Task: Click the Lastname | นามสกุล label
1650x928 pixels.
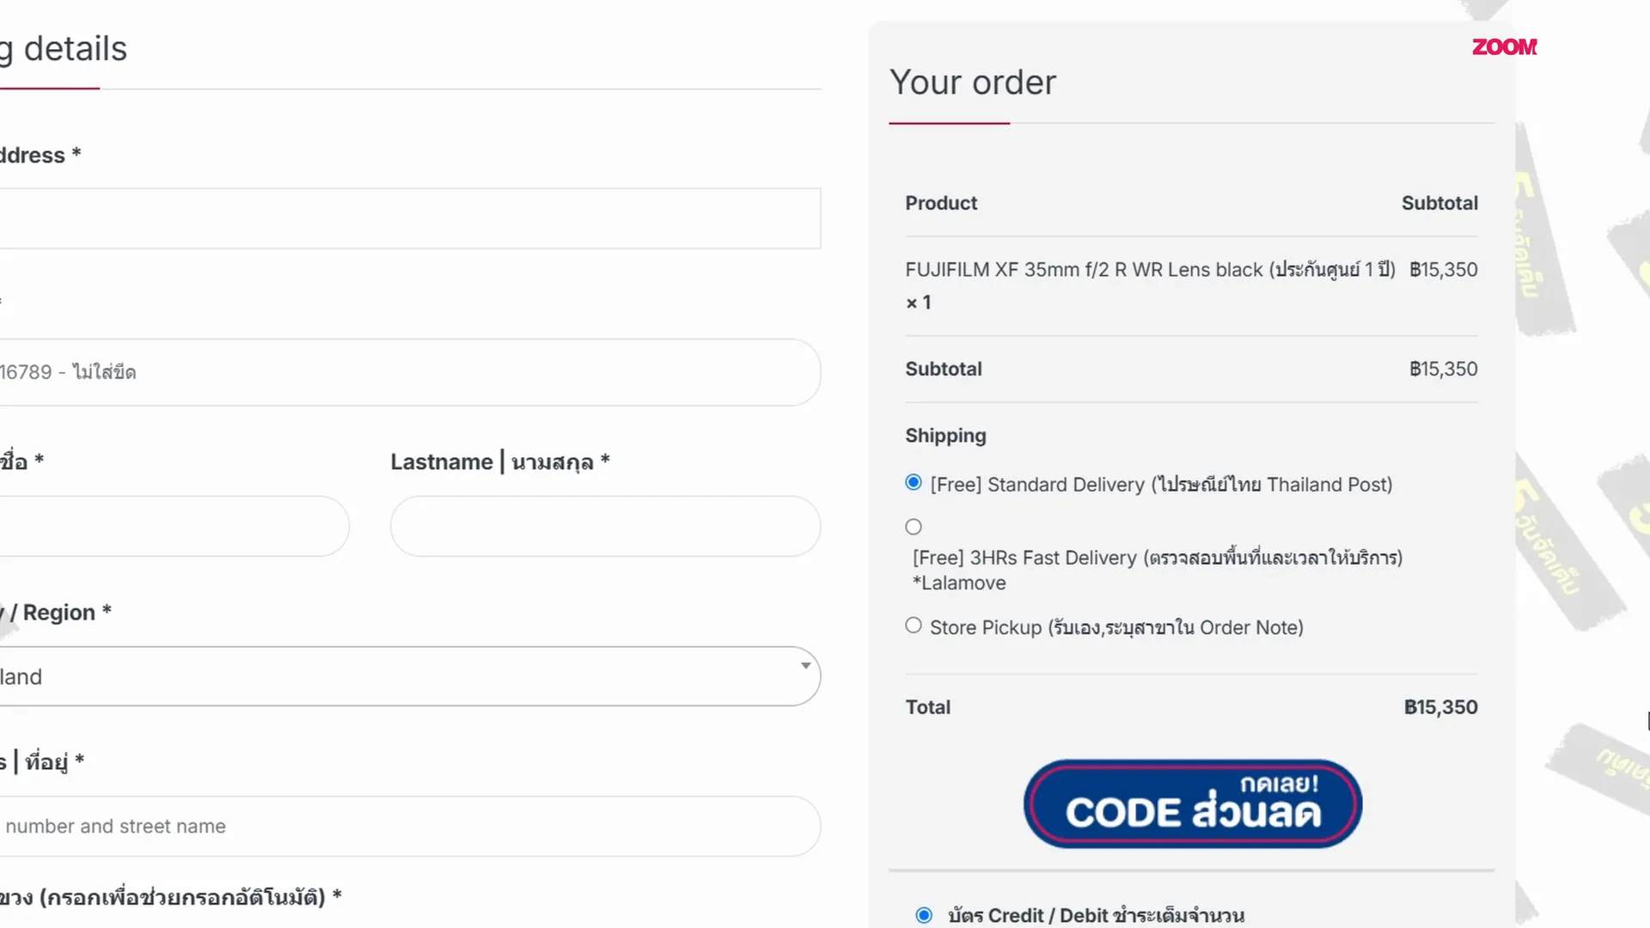Action: (x=500, y=462)
